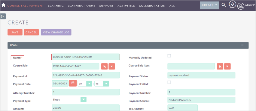Open the Payment Type dropdown
Screen dimensions: 256x111
coord(69,99)
